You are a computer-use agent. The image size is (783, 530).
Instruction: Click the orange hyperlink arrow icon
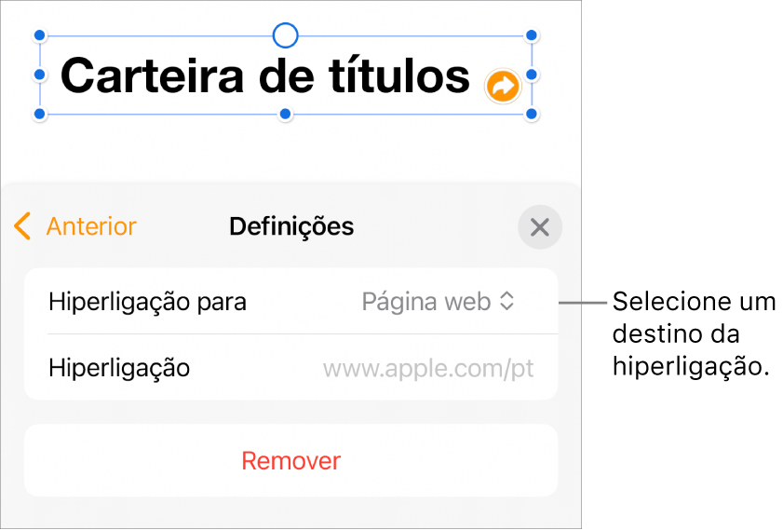tap(503, 88)
